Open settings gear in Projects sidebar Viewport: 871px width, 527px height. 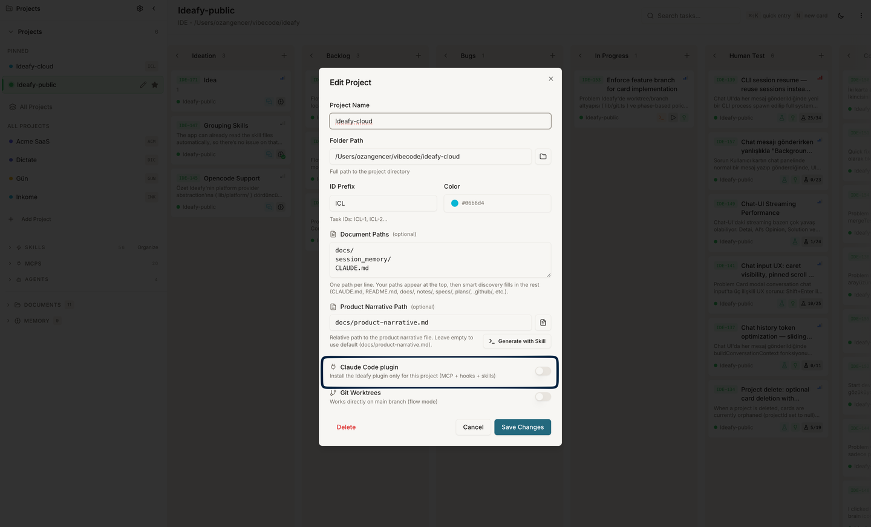140,8
